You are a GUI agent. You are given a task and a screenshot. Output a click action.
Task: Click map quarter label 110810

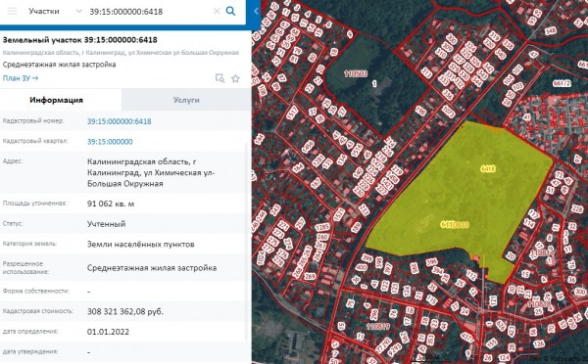(x=455, y=224)
